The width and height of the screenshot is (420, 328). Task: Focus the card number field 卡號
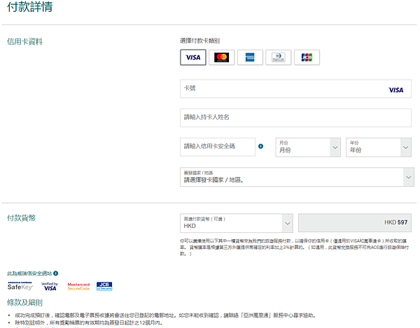point(295,89)
